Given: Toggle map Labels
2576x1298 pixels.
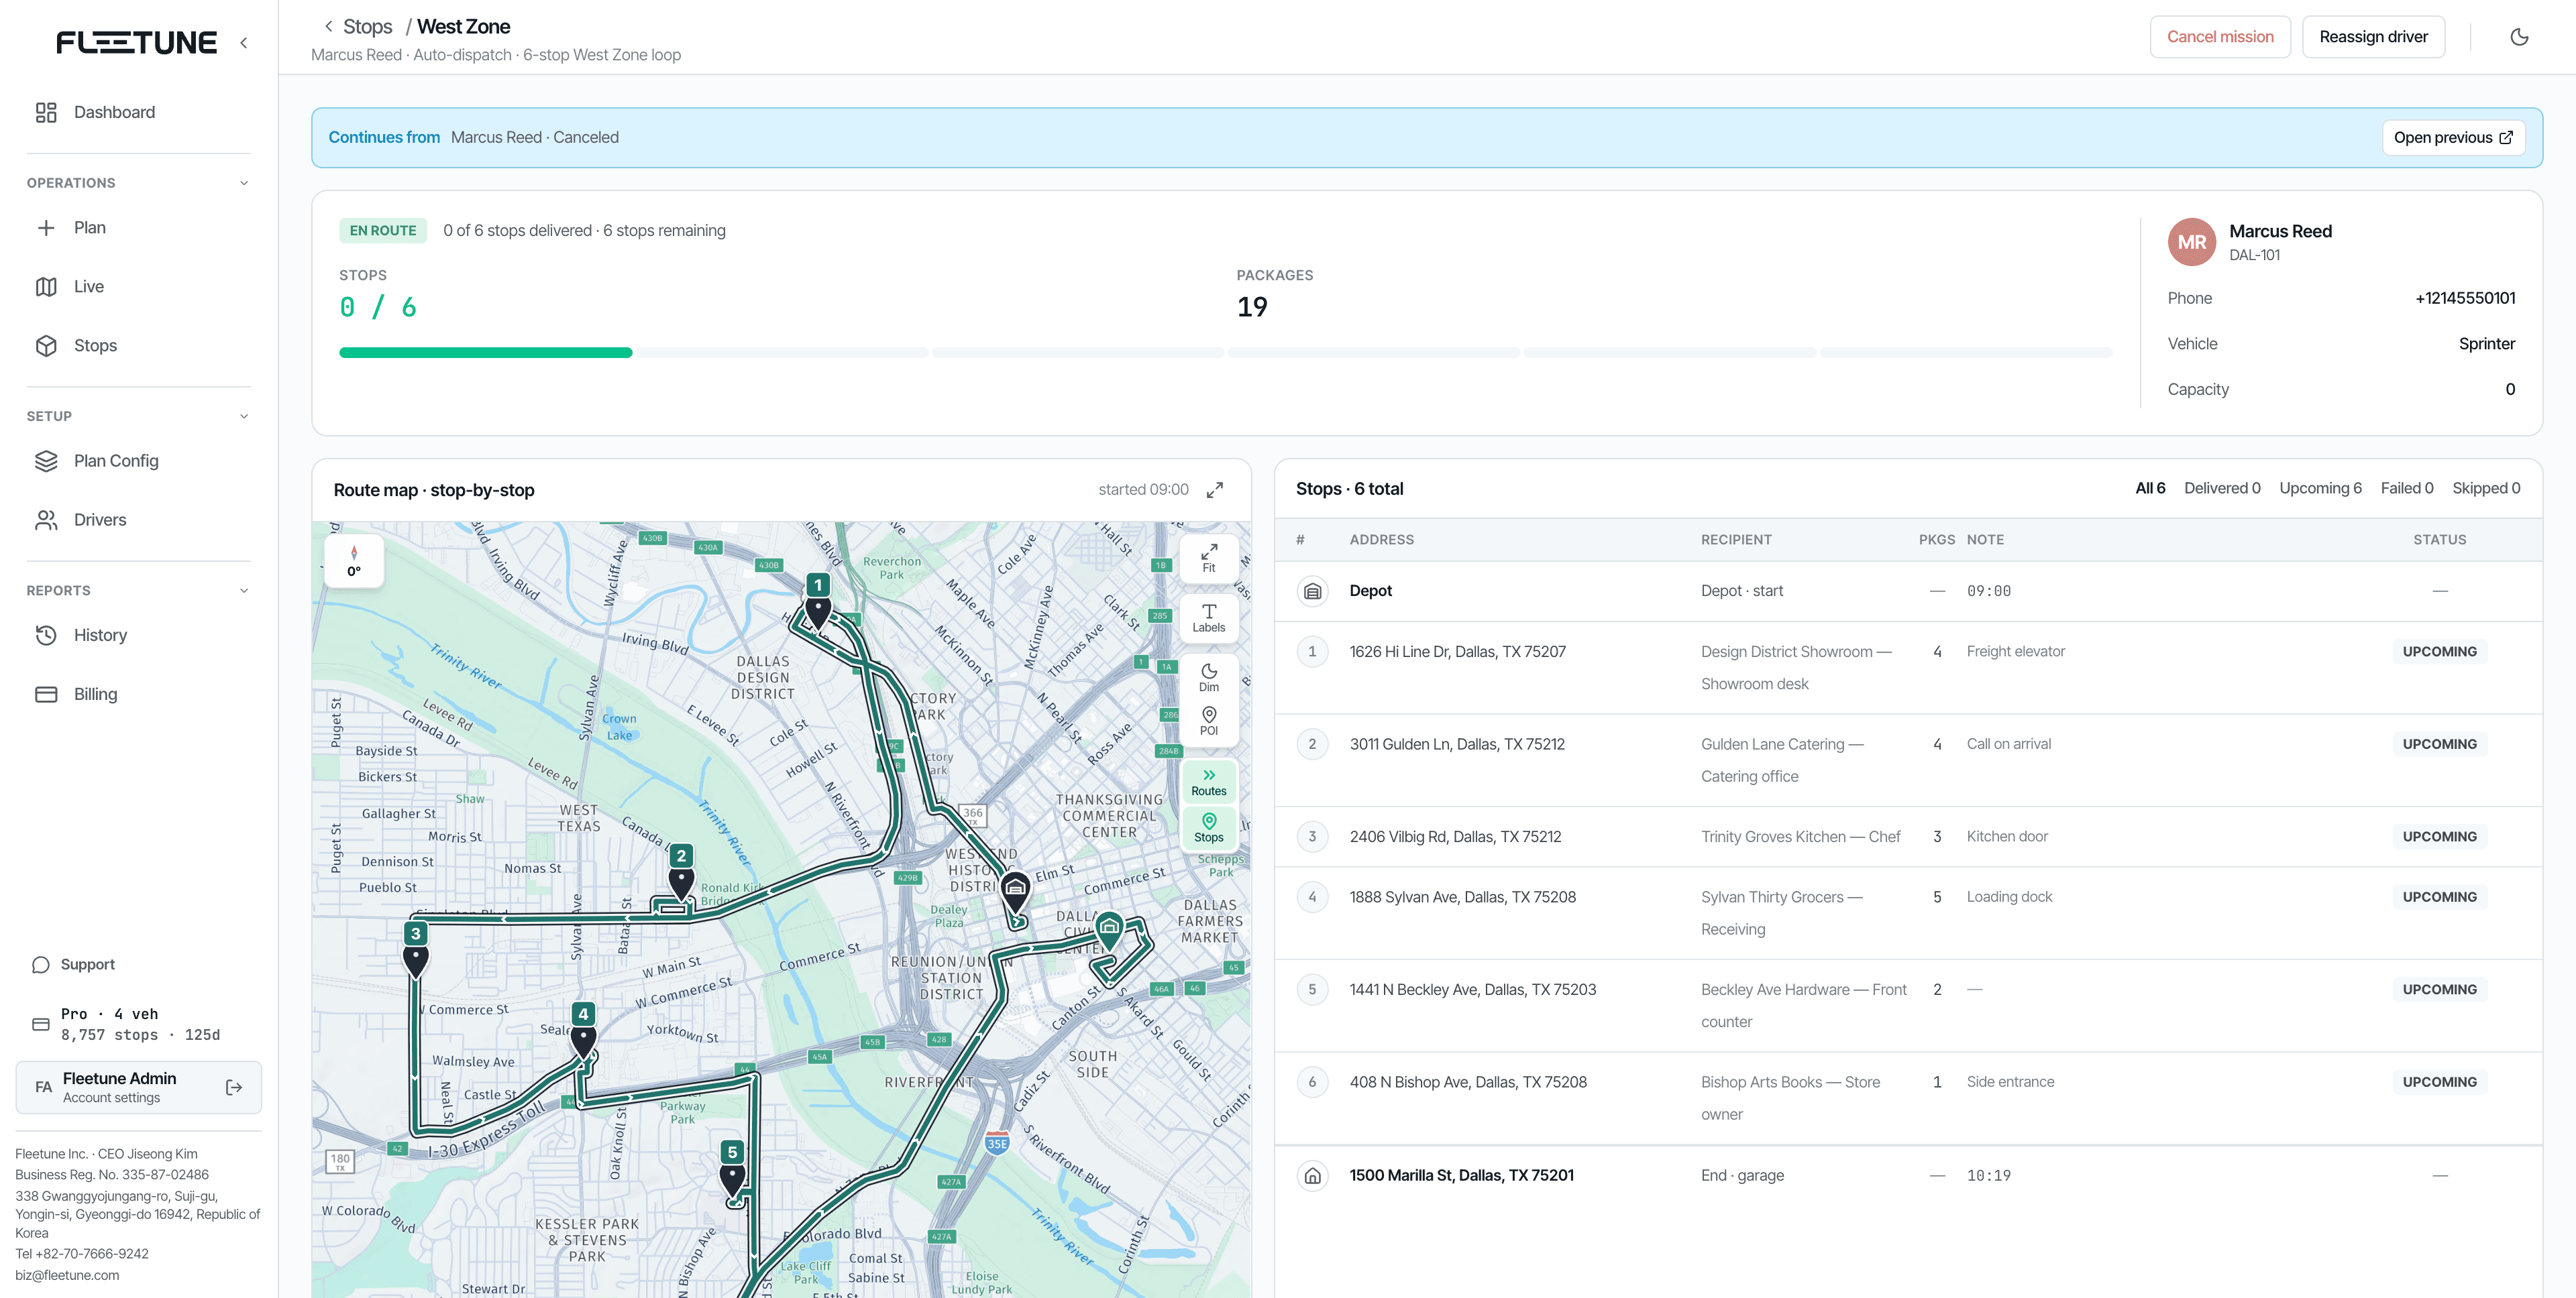Looking at the screenshot, I should (1208, 617).
